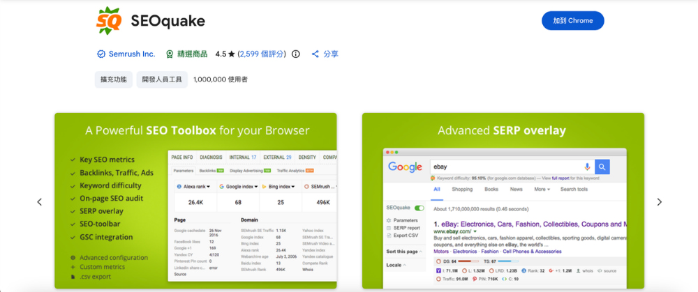Open the Motors sitelink
Image resolution: width=698 pixels, height=292 pixels.
point(441,252)
